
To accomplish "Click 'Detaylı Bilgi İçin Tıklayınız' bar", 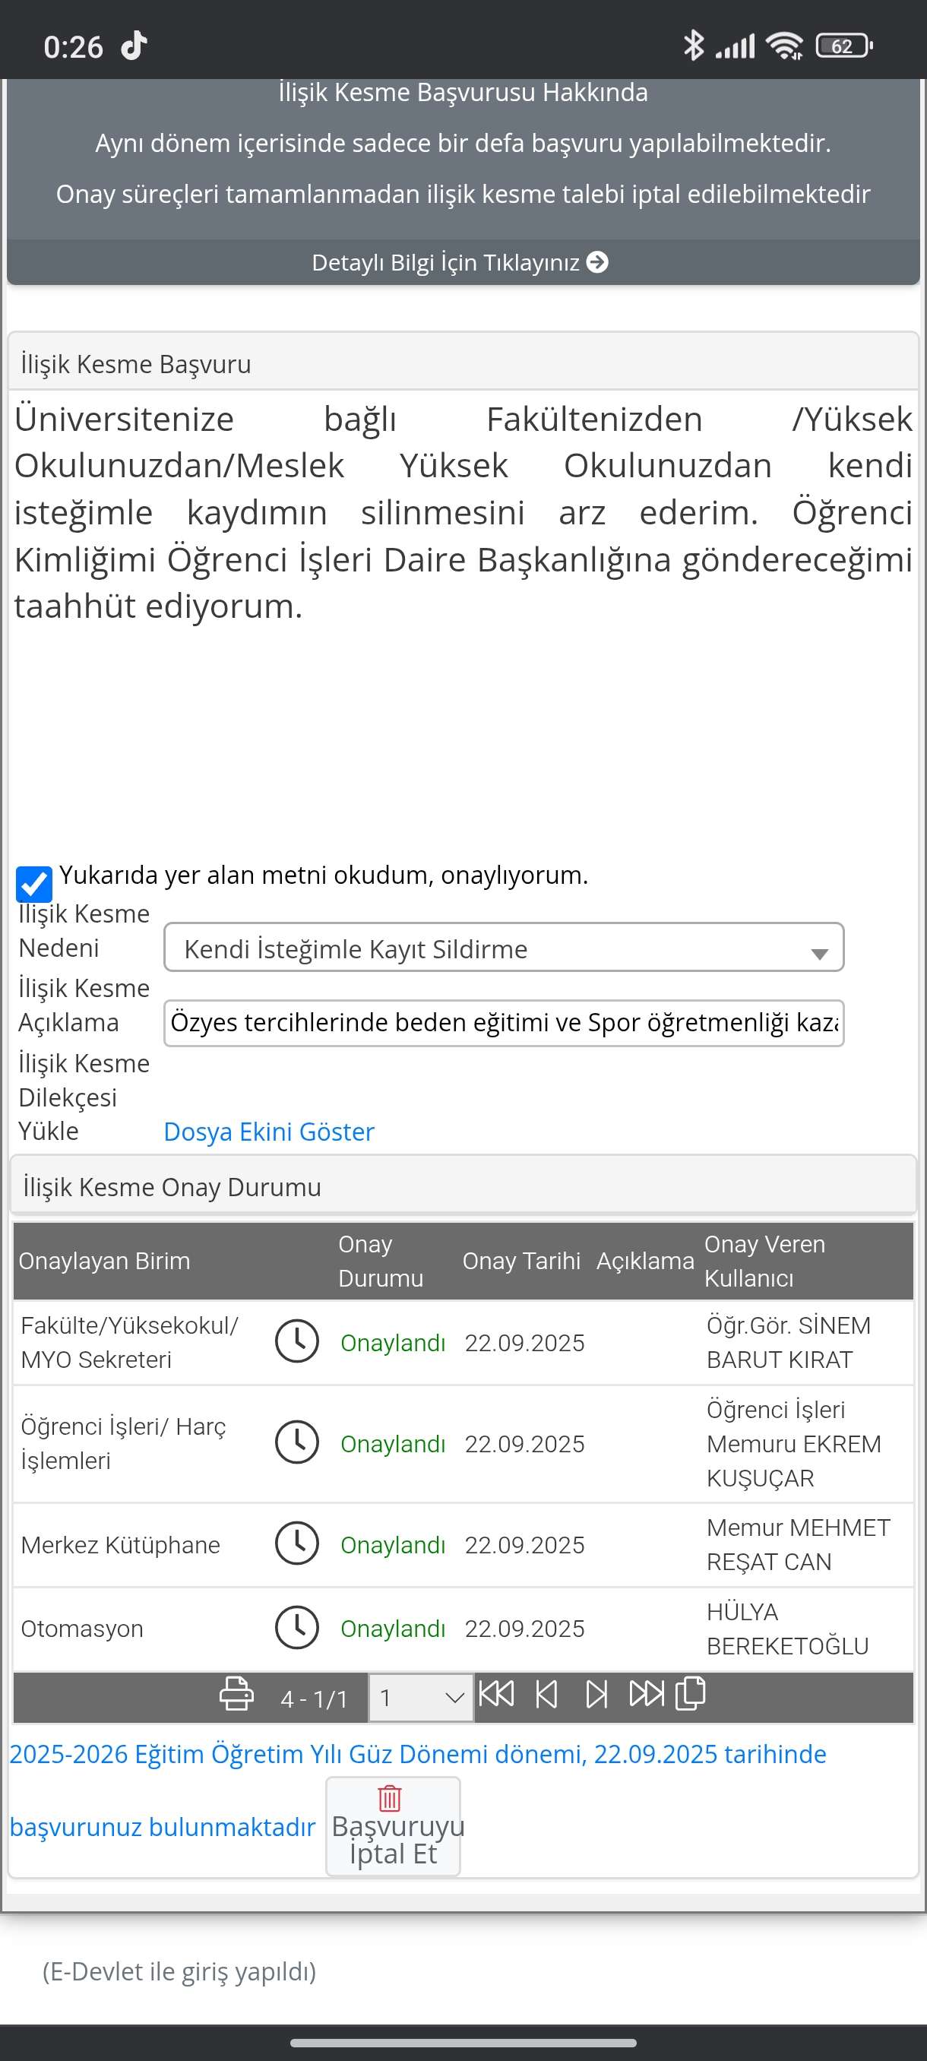I will [462, 262].
